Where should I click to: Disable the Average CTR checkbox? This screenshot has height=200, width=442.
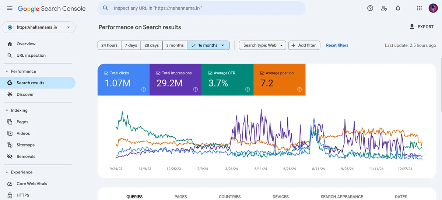click(x=210, y=73)
